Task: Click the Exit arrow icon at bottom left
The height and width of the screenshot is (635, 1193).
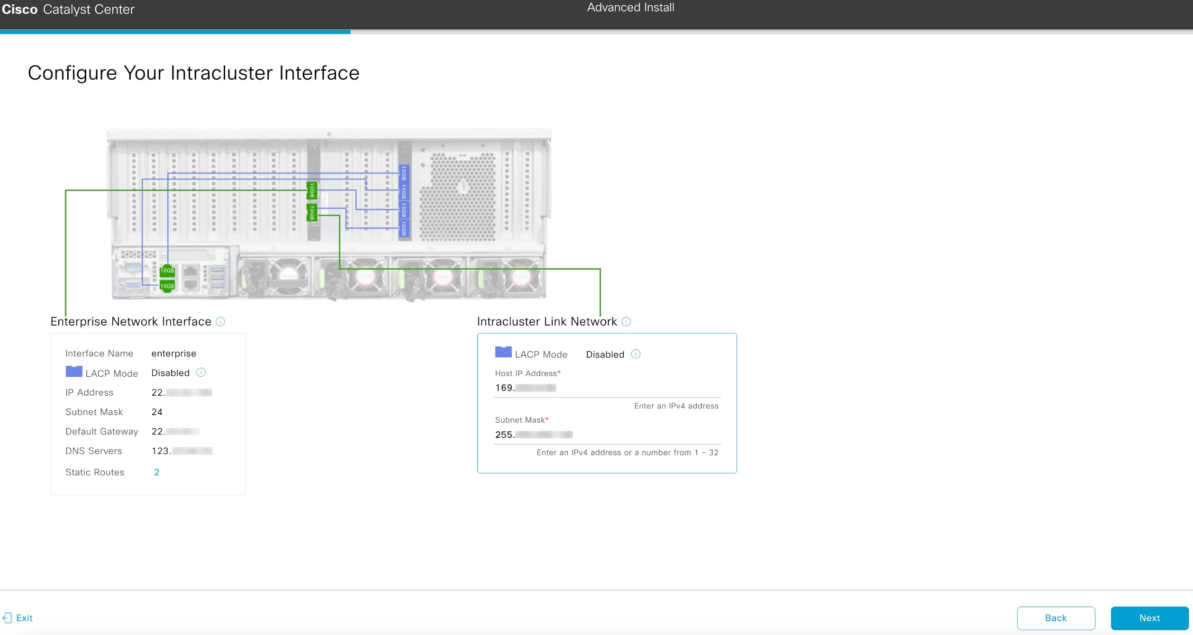Action: point(8,617)
